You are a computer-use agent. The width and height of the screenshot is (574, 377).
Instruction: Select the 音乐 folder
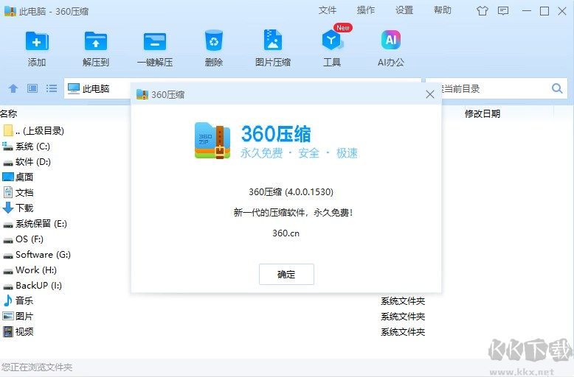18,300
